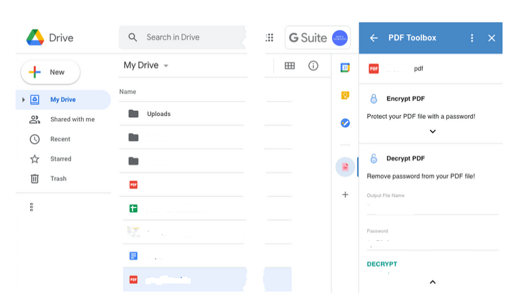Click the Encrypt PDF heading
Image resolution: width=512 pixels, height=293 pixels.
pos(406,99)
